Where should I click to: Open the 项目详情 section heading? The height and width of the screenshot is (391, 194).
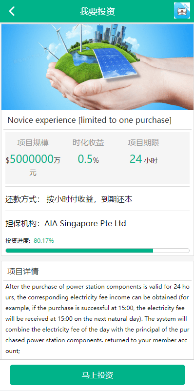23,271
